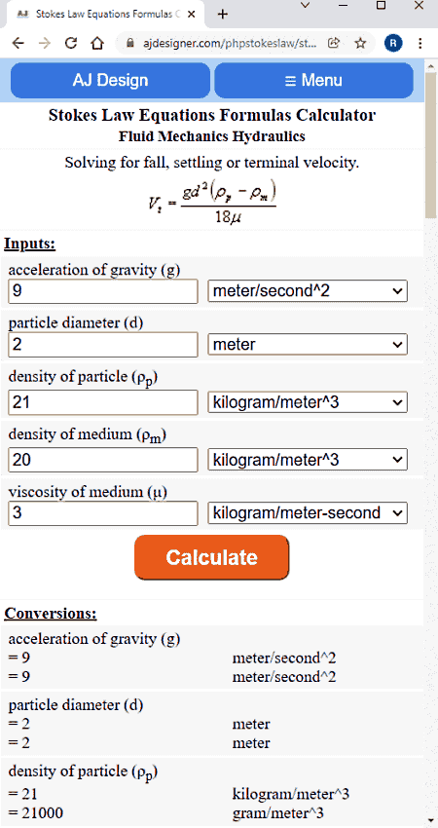438x828 pixels.
Task: Go back to the previous page
Action: pyautogui.click(x=18, y=43)
